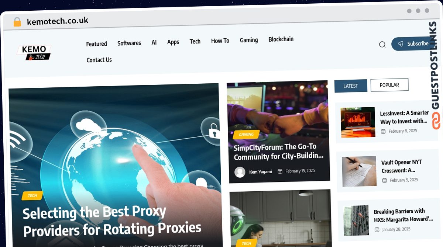Screen dimensions: 443x247
Task: Open Kem Yagami author link
Action: 260,172
